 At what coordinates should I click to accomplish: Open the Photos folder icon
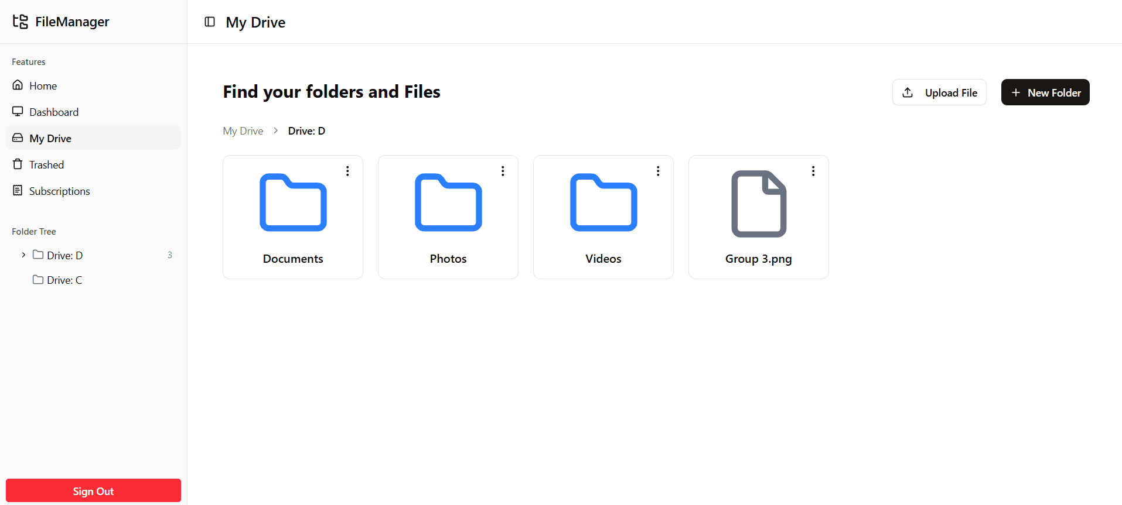448,202
